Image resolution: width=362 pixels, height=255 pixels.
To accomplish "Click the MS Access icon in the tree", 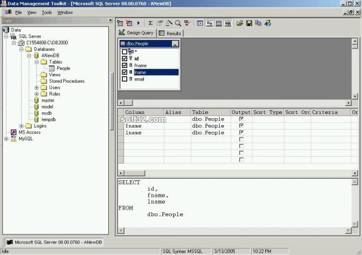I will pyautogui.click(x=14, y=132).
